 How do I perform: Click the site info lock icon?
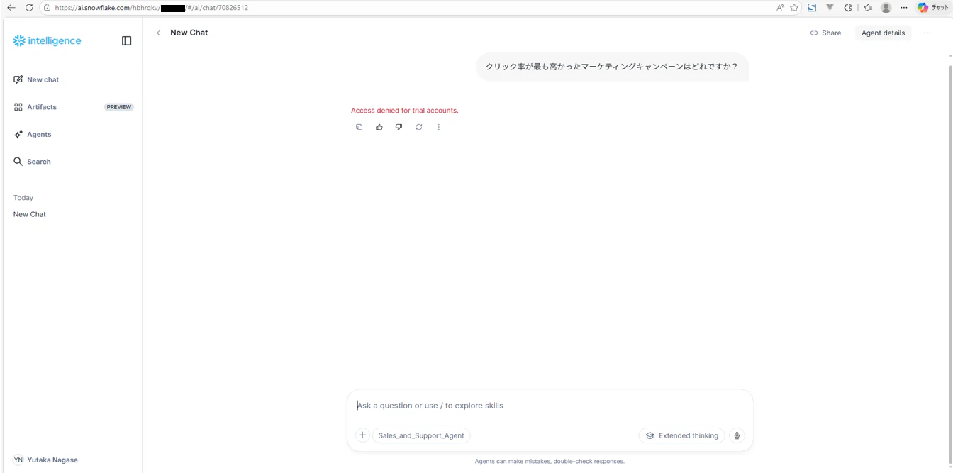(x=47, y=8)
